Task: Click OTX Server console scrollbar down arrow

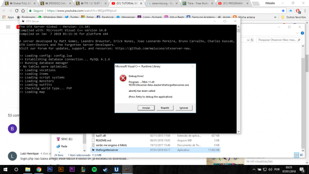Action: 239,131
